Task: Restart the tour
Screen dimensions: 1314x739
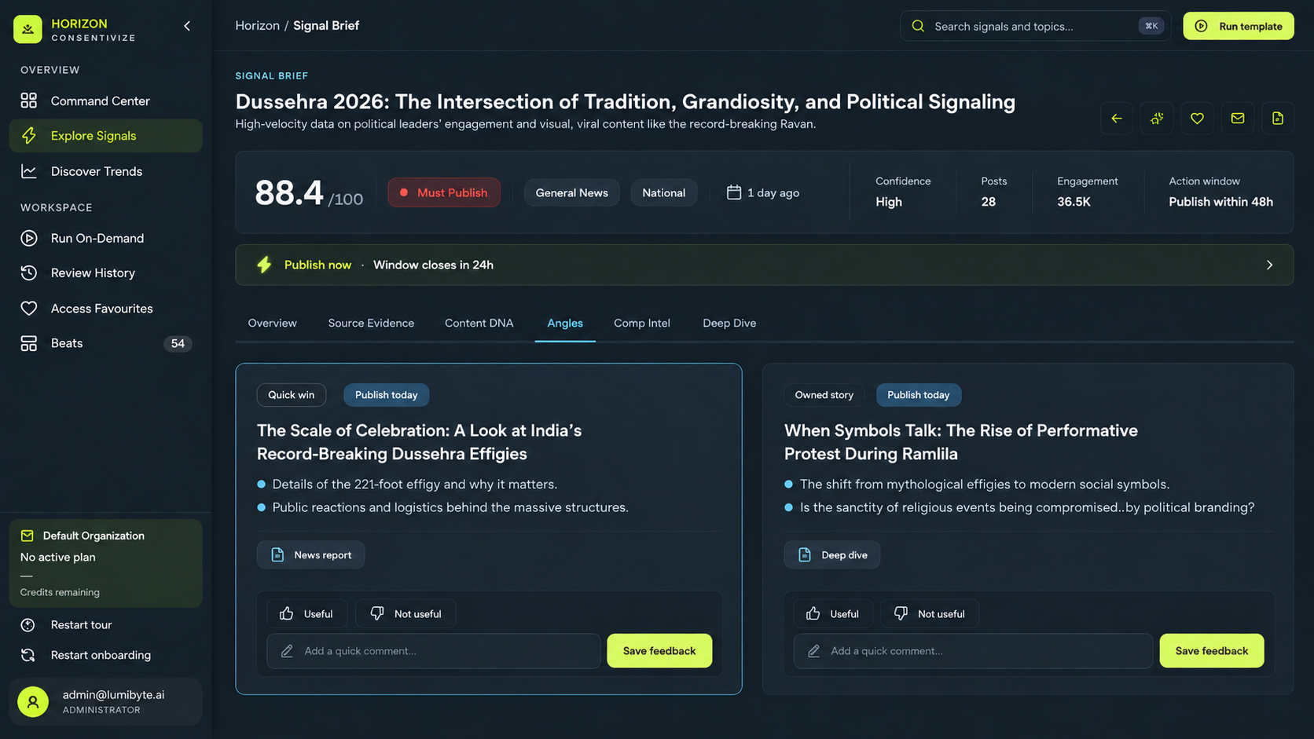Action: [x=105, y=625]
